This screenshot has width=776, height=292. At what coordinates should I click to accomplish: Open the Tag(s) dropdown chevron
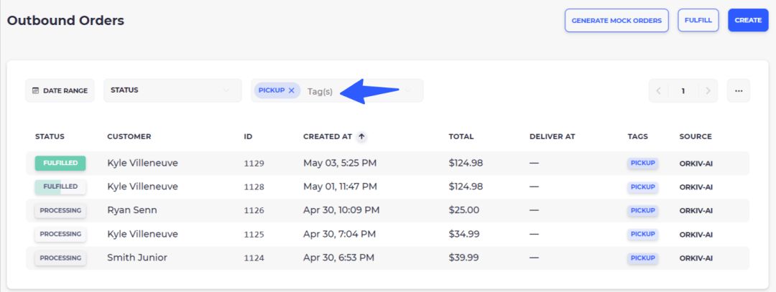click(x=408, y=91)
